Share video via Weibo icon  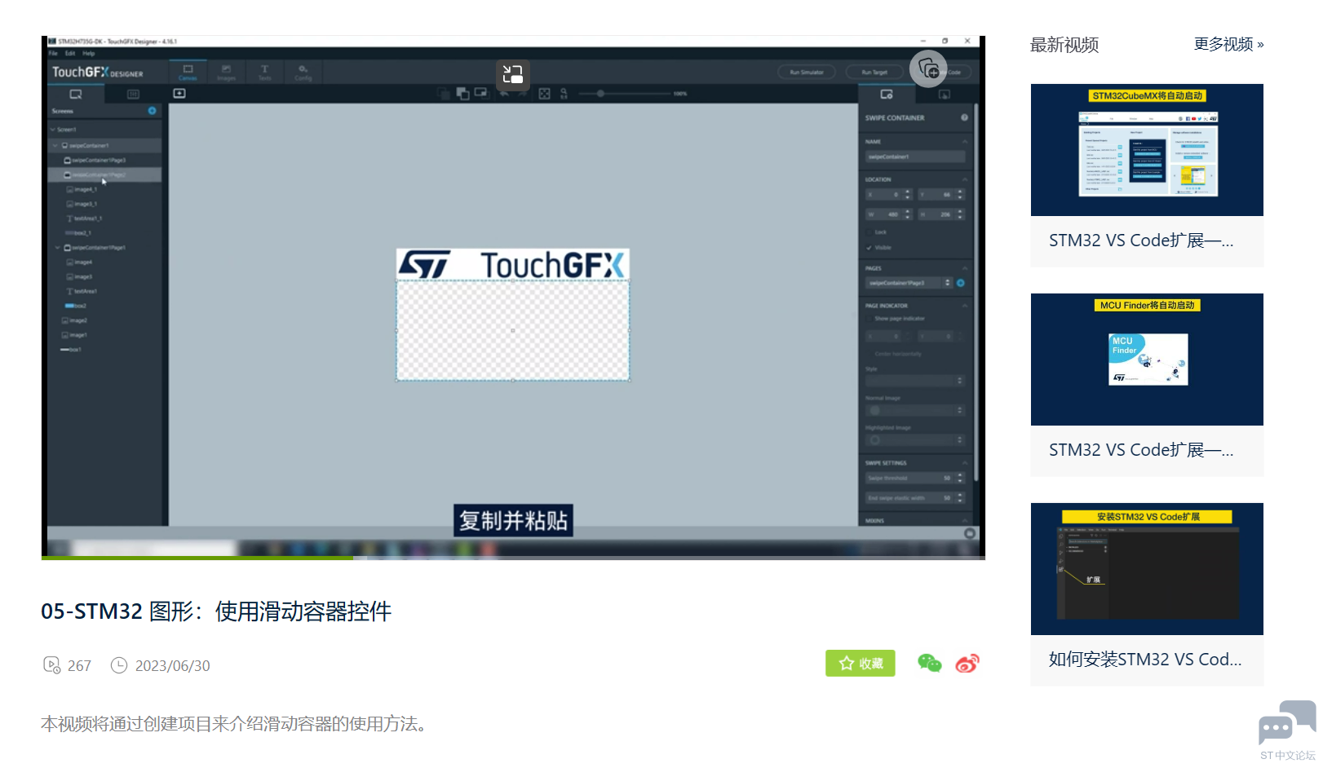click(967, 664)
